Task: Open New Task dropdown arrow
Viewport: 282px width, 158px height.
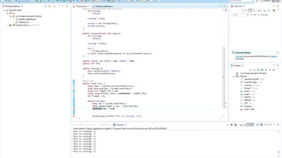Action: point(246,11)
